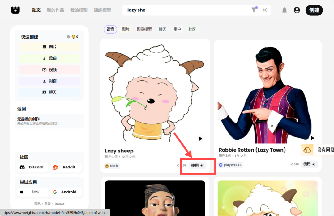This screenshot has height=216, width=334.
Task: Open the Discord community link
Action: pos(32,167)
